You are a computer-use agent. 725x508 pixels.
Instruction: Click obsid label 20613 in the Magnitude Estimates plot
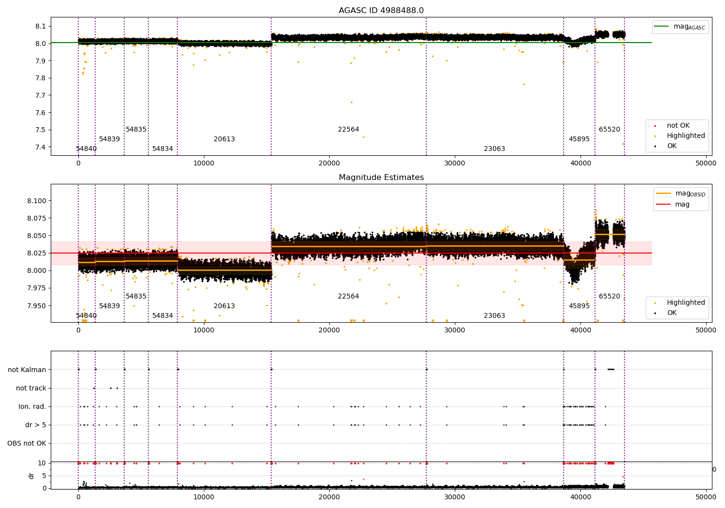tap(224, 306)
